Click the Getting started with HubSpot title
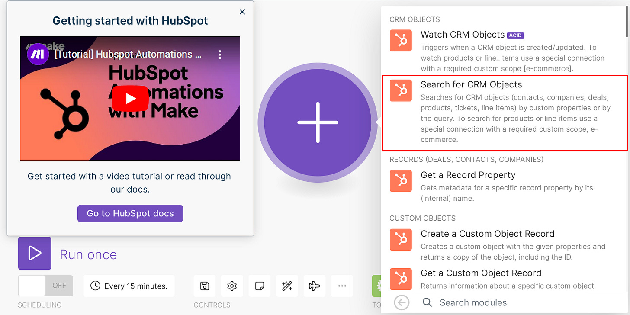 click(130, 20)
